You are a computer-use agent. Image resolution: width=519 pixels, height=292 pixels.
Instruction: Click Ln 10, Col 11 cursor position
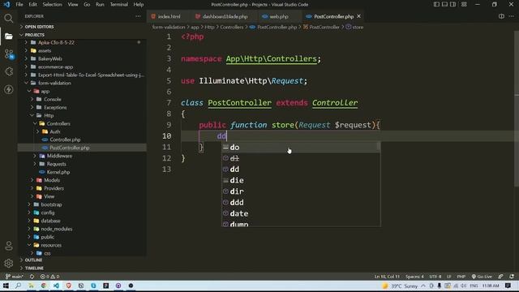387,277
